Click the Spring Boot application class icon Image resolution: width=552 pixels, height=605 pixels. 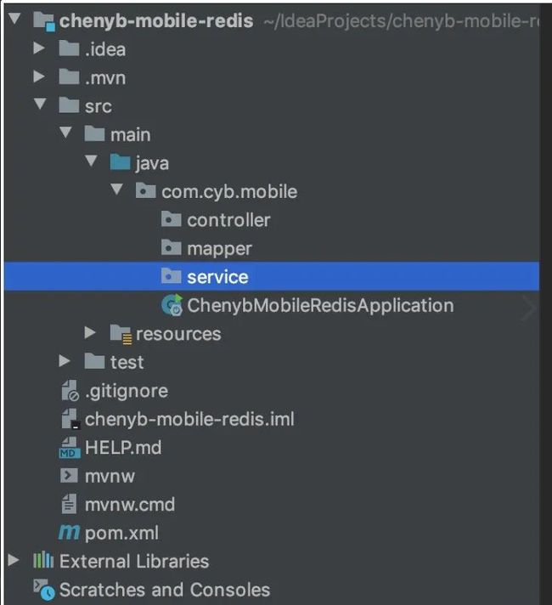[172, 305]
